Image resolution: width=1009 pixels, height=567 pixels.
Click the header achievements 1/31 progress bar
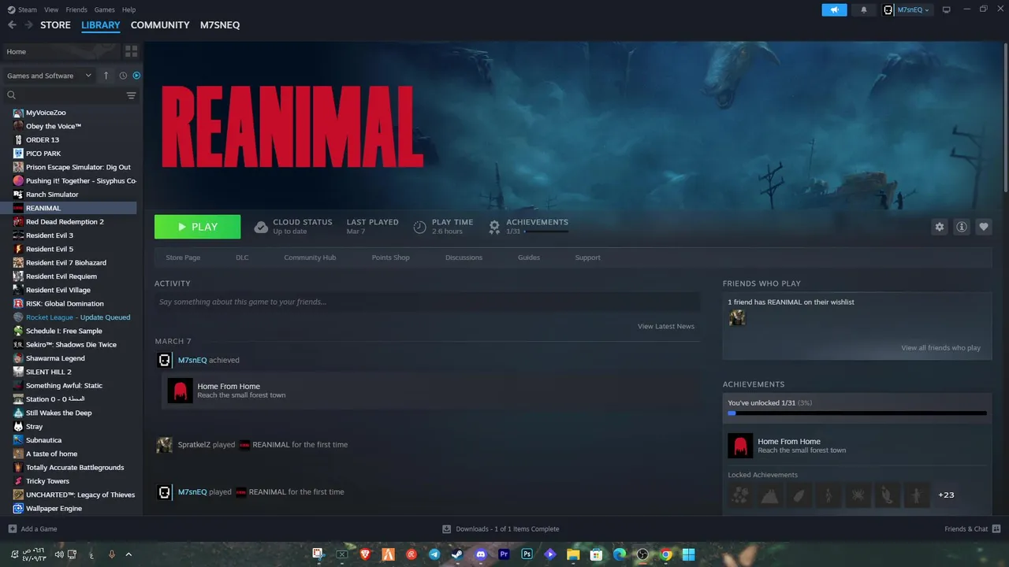[545, 232]
